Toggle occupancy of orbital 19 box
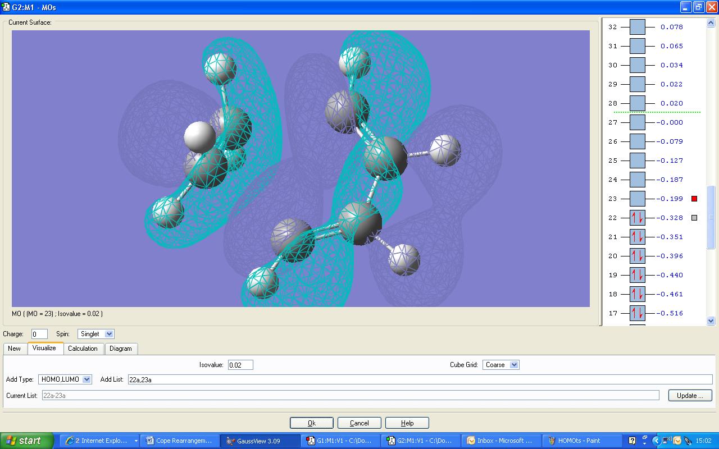719x449 pixels. pyautogui.click(x=637, y=275)
